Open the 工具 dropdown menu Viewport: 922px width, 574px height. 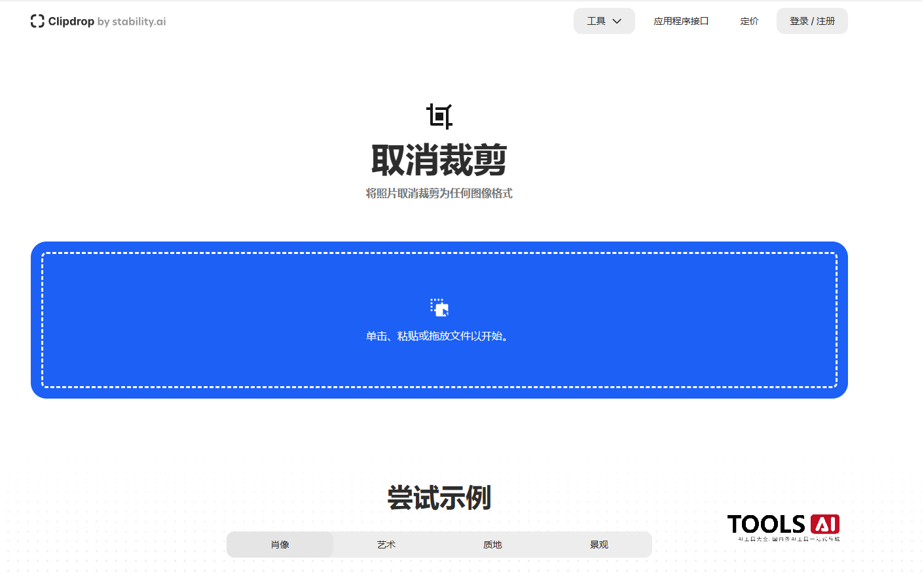pos(604,20)
